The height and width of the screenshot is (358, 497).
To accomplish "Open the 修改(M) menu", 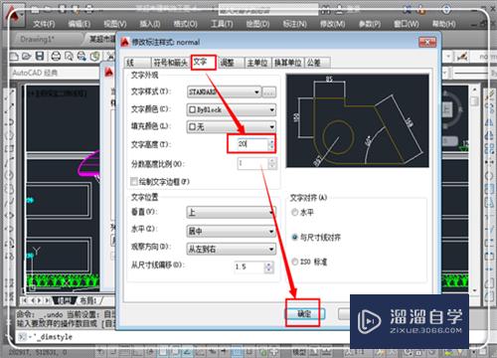I will pyautogui.click(x=332, y=24).
